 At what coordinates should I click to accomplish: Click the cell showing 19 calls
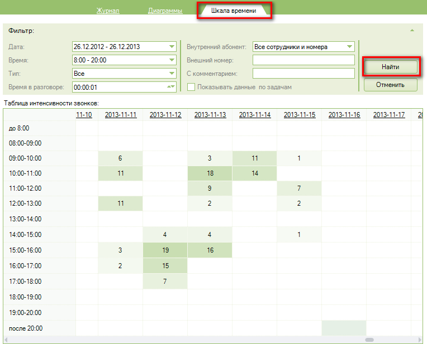tap(165, 250)
